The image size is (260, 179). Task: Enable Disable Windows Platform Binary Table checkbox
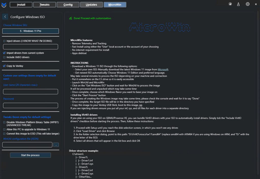tap(4, 122)
